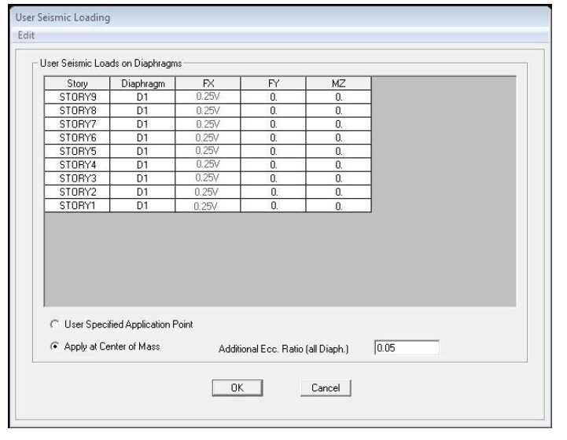Click the MZ cell for STORY6
567x440 pixels.
point(339,137)
